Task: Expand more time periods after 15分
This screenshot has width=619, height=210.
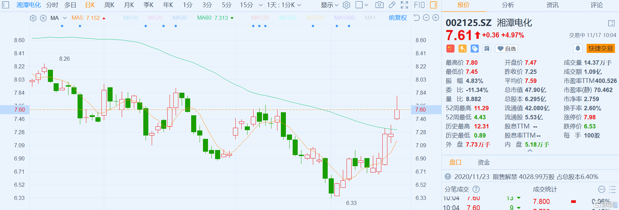Action: pos(261,5)
